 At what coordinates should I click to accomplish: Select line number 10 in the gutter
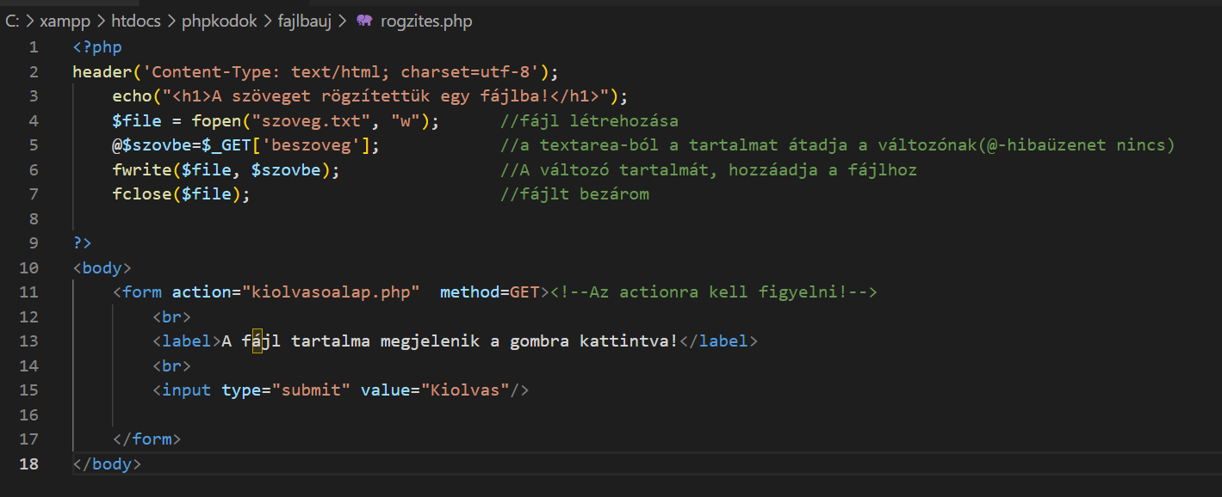point(28,268)
